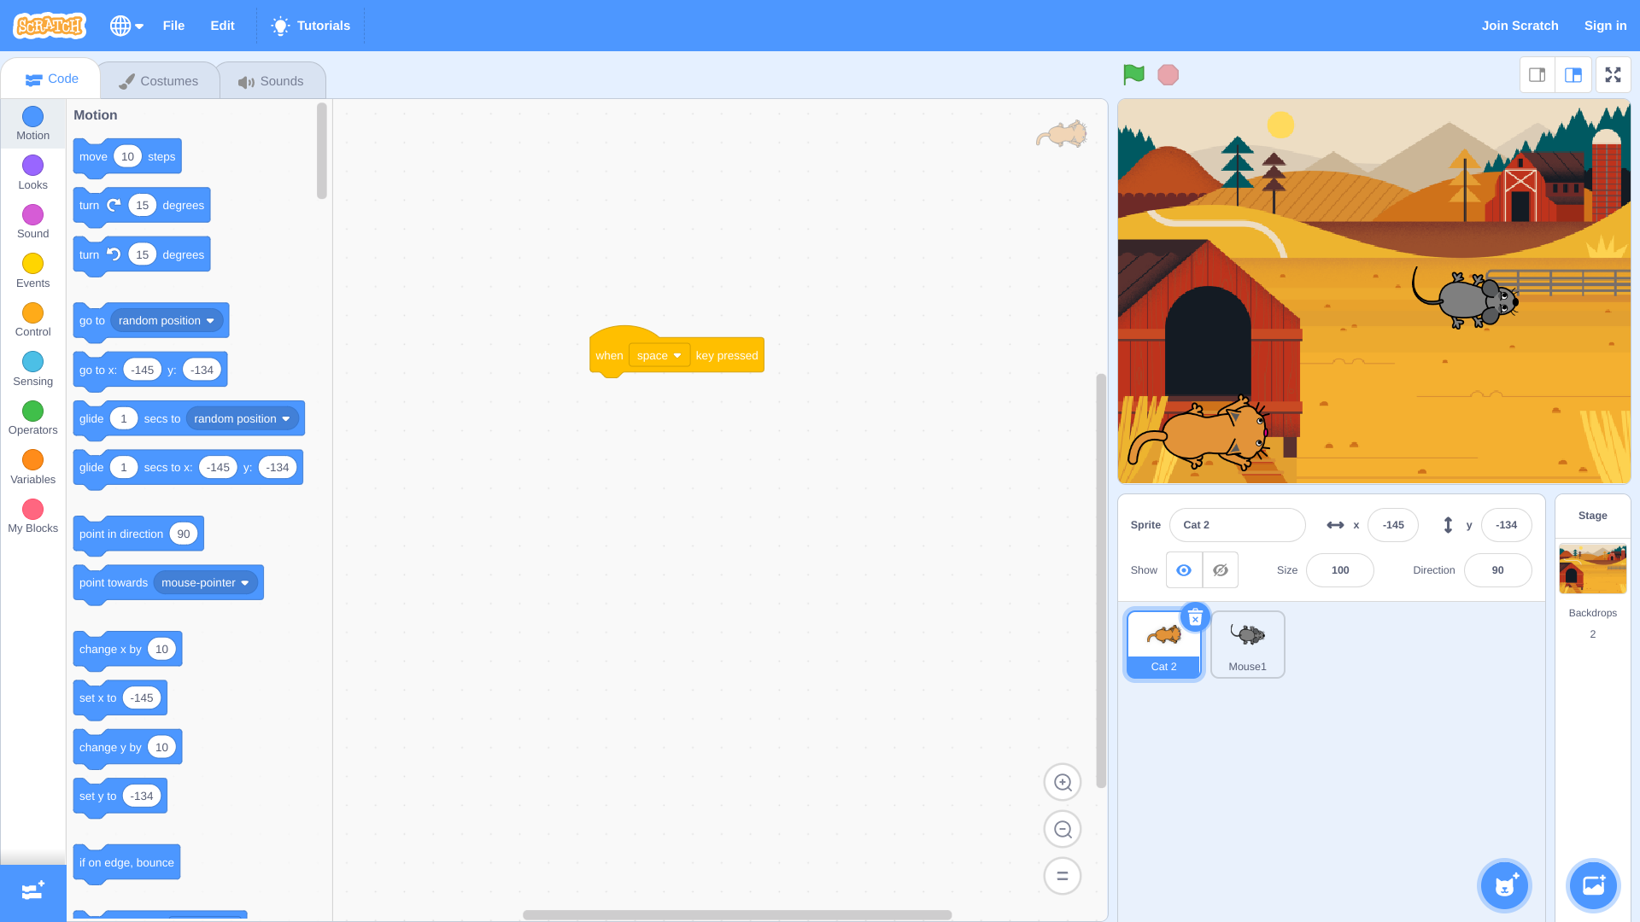Viewport: 1640px width, 922px height.
Task: Edit the sprite x position field
Action: point(1392,525)
